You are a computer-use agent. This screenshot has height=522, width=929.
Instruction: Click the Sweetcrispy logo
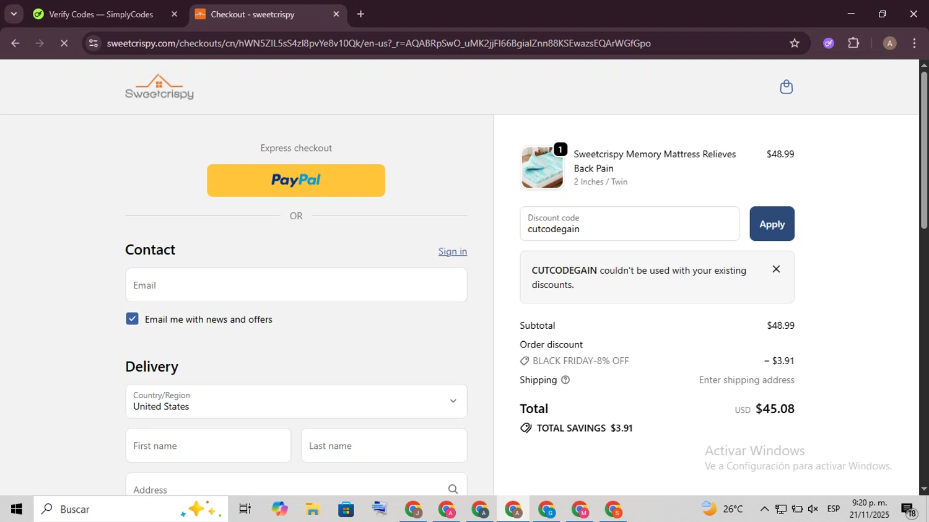[159, 87]
